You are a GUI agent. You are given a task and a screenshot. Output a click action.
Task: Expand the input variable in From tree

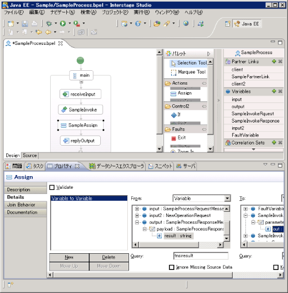[x=137, y=209]
